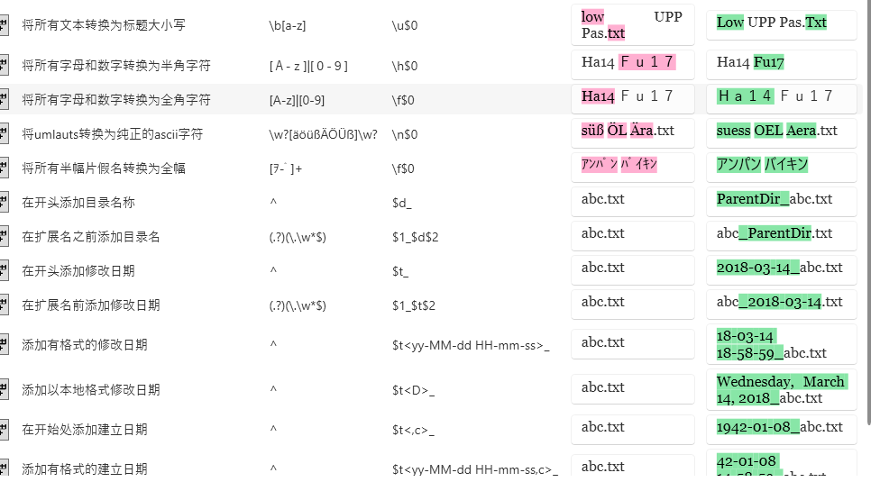Click icon next to 将所有字母和数字转换为半角字符
880x482 pixels.
click(4, 66)
